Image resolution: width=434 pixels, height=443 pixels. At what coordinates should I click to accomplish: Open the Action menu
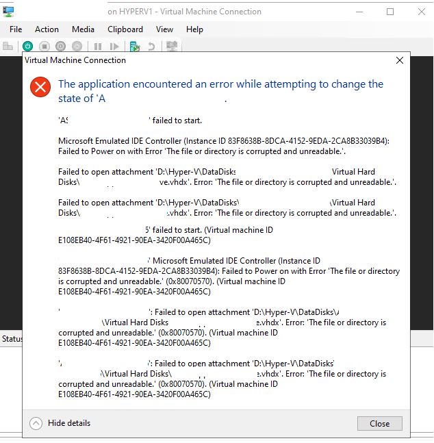point(47,29)
